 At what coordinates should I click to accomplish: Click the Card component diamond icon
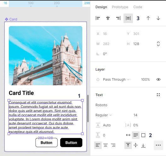click(7, 19)
